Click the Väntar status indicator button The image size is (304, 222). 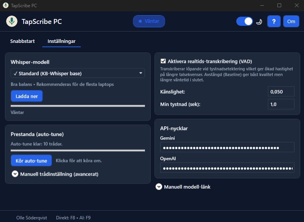[149, 21]
